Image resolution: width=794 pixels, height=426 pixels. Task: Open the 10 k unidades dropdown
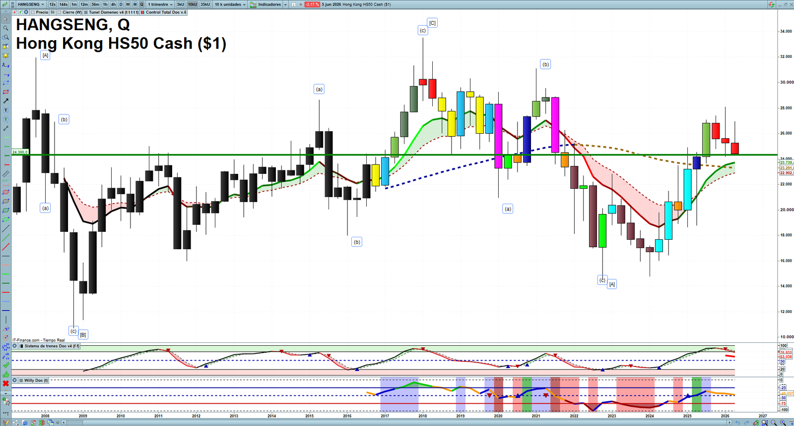(230, 4)
